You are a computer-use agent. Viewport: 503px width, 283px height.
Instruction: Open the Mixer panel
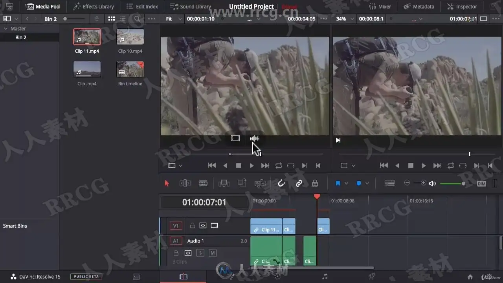point(380,6)
